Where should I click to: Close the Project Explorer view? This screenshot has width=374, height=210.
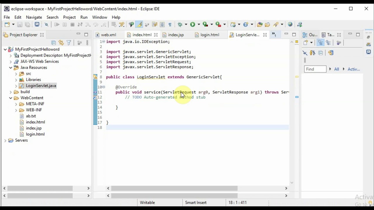point(42,35)
